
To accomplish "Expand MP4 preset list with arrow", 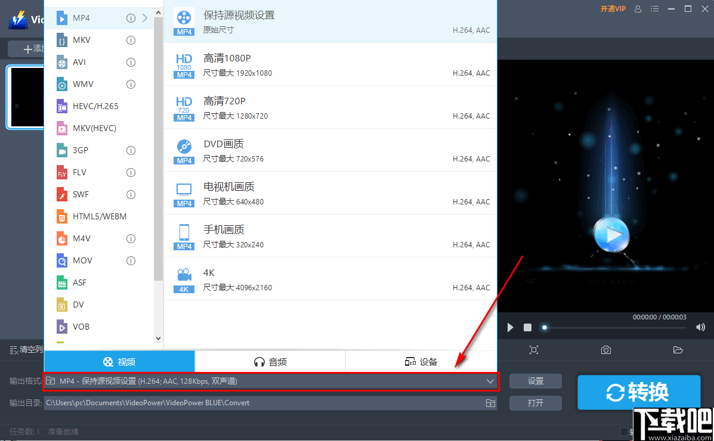I will click(x=145, y=18).
